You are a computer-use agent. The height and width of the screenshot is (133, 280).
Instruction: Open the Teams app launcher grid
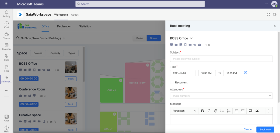click(x=6, y=4)
